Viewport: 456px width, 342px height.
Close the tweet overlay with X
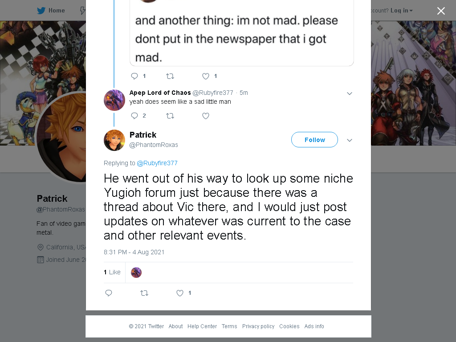pos(441,11)
